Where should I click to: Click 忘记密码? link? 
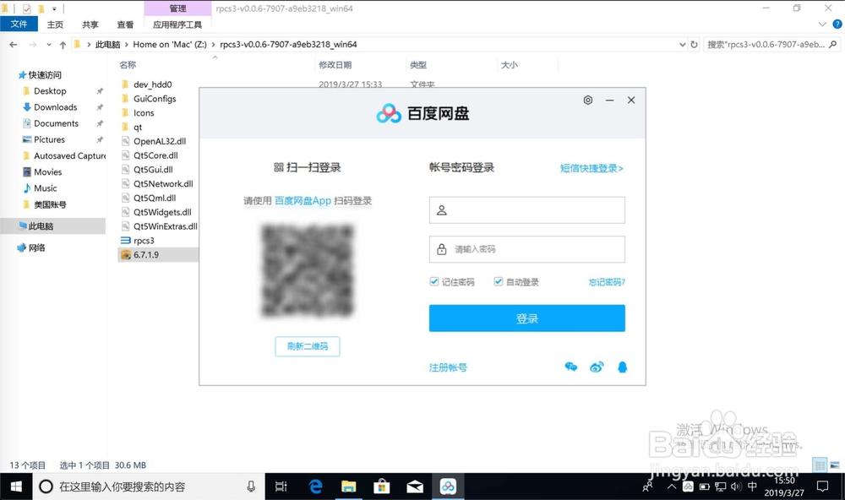click(607, 282)
